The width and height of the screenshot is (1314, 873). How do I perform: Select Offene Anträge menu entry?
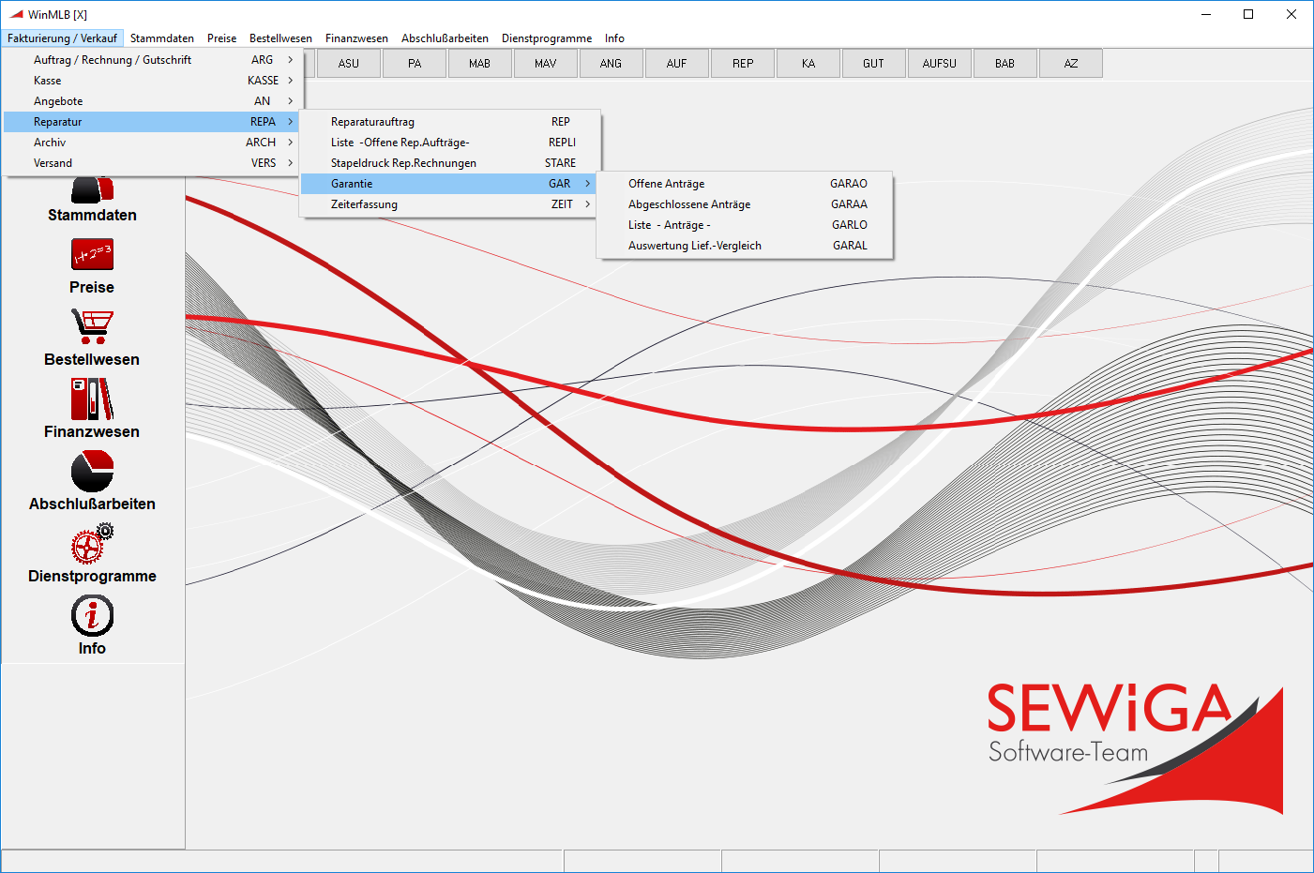tap(746, 184)
